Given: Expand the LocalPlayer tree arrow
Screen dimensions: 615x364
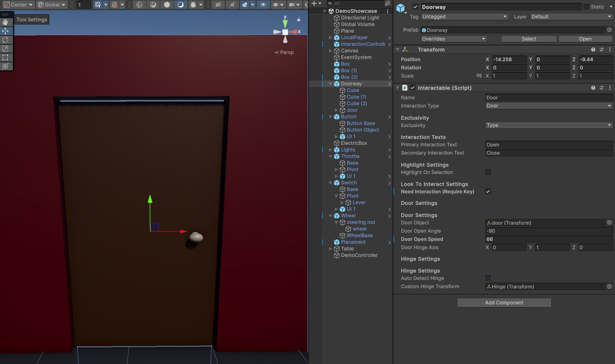Looking at the screenshot, I should [330, 37].
